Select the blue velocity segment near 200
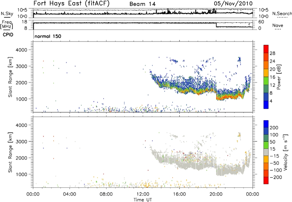292x202 pixels. coord(266,124)
